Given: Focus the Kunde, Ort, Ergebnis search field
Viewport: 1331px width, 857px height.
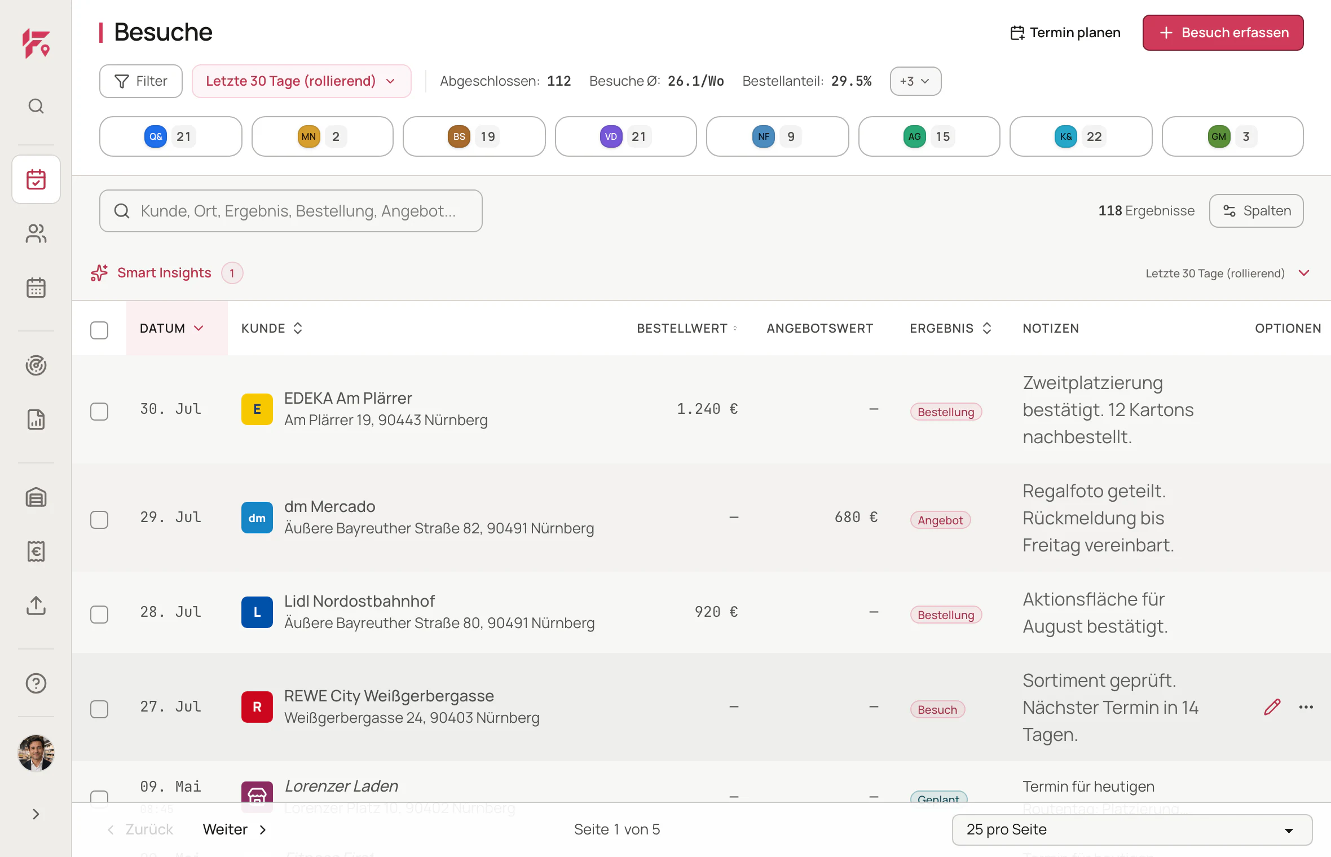Looking at the screenshot, I should [x=291, y=211].
